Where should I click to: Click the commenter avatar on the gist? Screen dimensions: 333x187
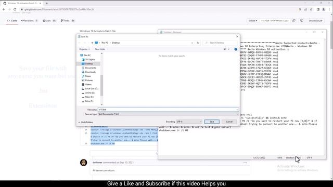pyautogui.click(x=83, y=163)
